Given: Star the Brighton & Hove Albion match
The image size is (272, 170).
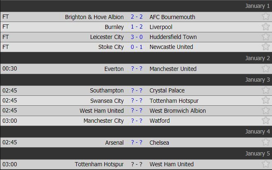Looking at the screenshot, I should (x=265, y=17).
